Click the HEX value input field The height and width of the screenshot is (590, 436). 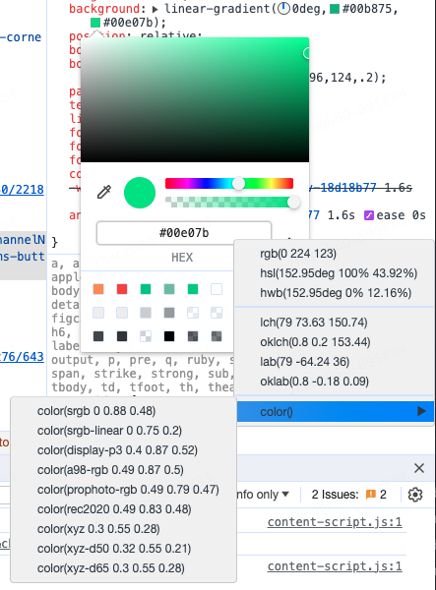coord(184,233)
